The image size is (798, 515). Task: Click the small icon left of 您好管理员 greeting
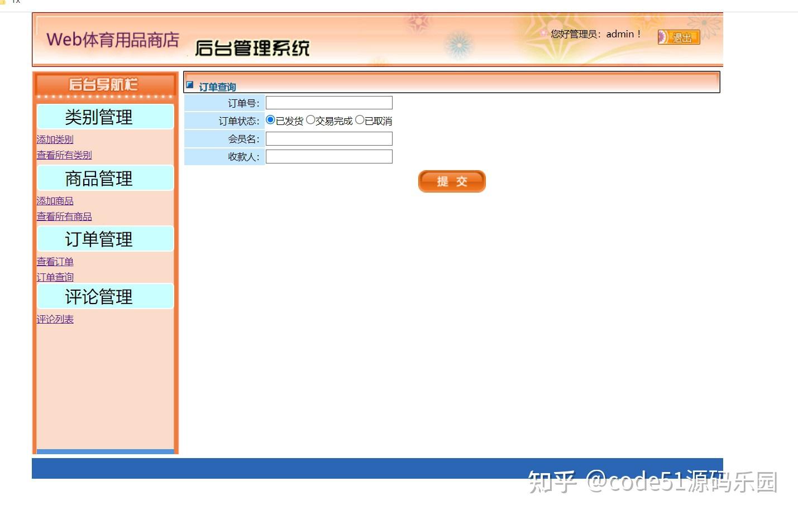click(x=542, y=33)
